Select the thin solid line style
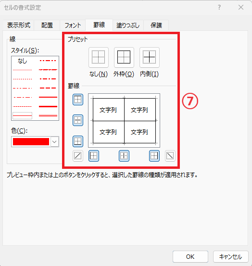Viewport: 252px width, 266px height. pos(23,116)
